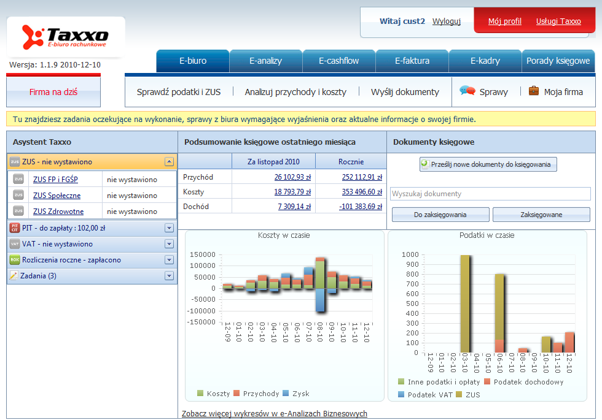Click the Rocznie column header
The height and width of the screenshot is (420, 602).
(351, 161)
